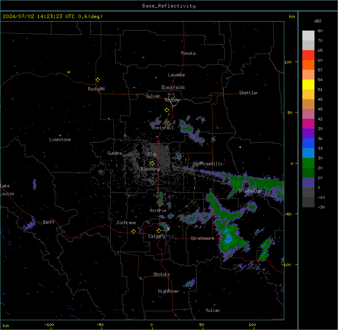338x330 pixels.
Task: Select the magenta swatch between 42 and 39 dBZ
Action: pyautogui.click(x=308, y=123)
